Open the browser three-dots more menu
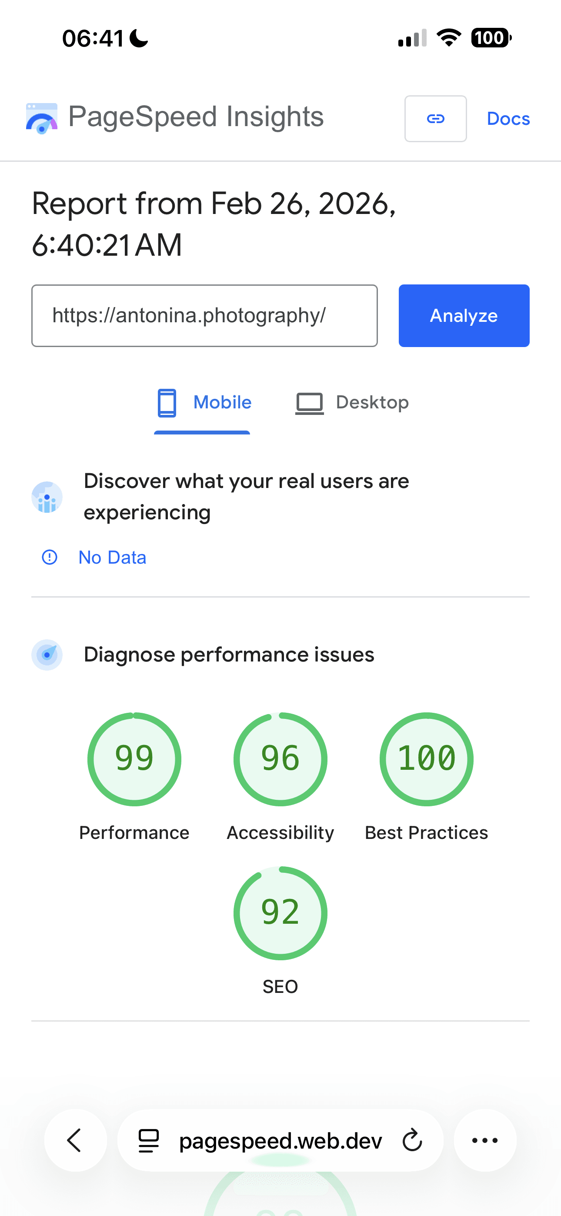The width and height of the screenshot is (561, 1216). point(485,1140)
